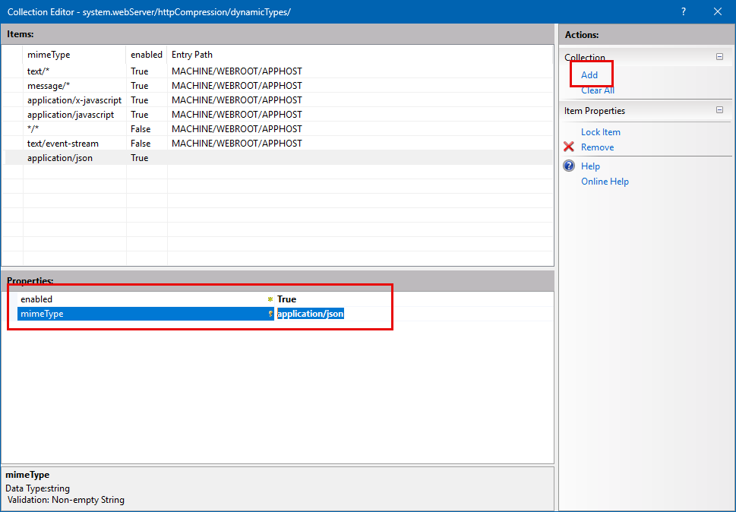This screenshot has height=512, width=736.
Task: Click the blue Help question mark icon
Action: pos(569,166)
